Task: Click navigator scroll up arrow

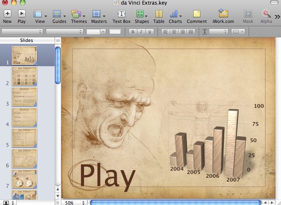Action: click(58, 189)
